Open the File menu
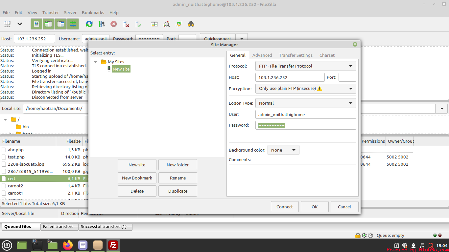The image size is (449, 252). pos(6,12)
